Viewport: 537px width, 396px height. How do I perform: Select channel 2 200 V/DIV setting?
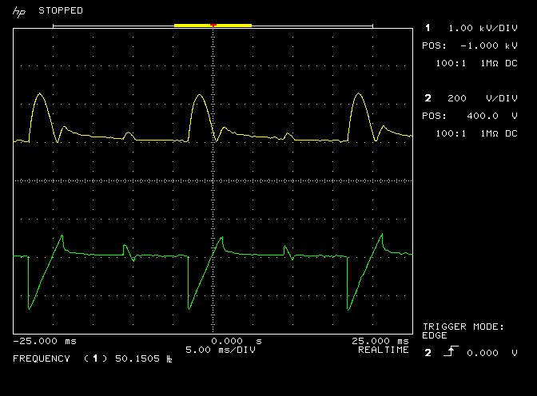(483, 98)
